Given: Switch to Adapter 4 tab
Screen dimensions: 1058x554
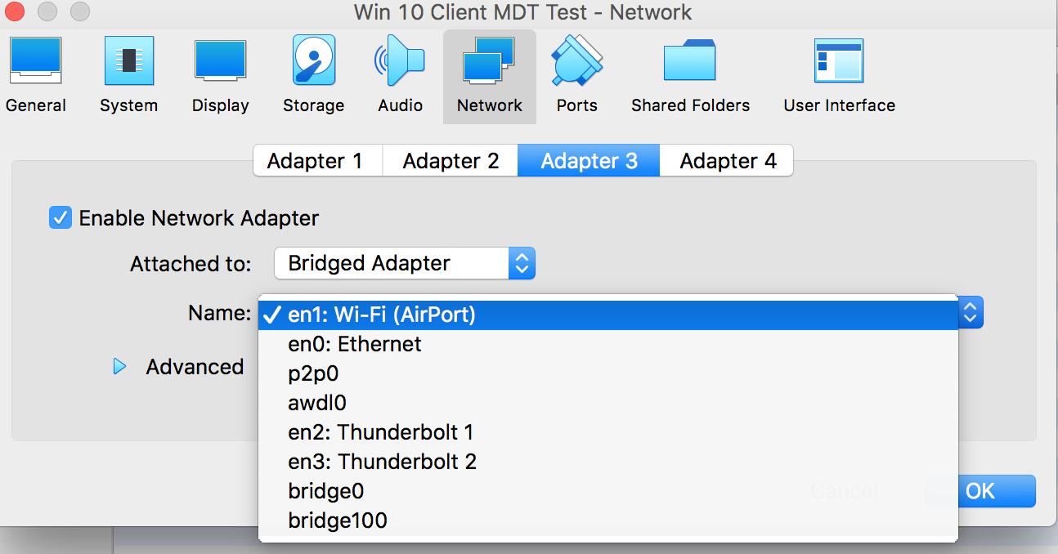Looking at the screenshot, I should click(728, 161).
